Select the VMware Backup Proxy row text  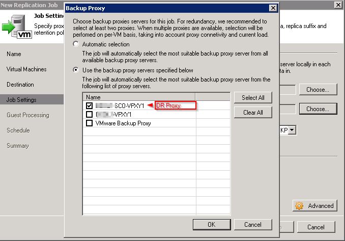click(x=123, y=123)
